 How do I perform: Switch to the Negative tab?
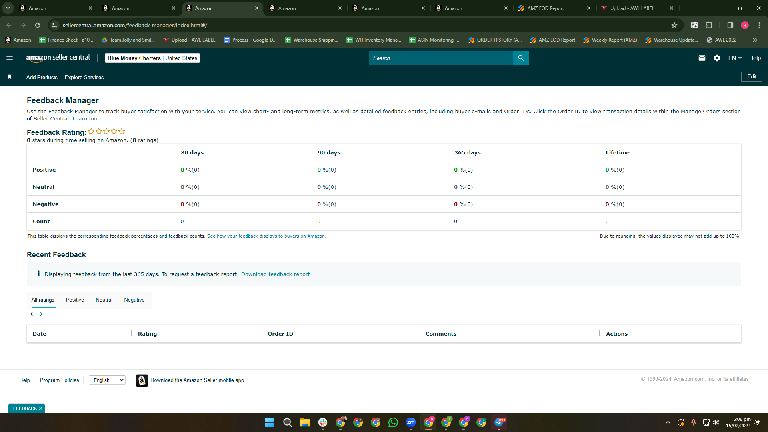134,300
